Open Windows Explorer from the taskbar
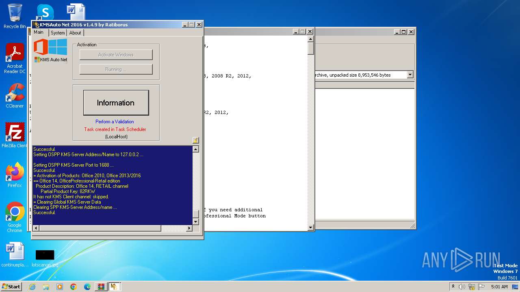 point(46,287)
